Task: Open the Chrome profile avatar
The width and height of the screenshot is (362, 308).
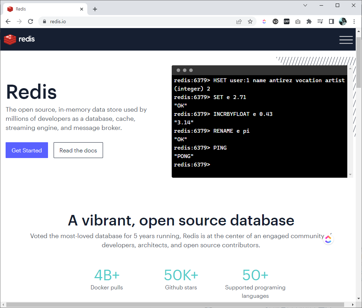Action: (343, 21)
